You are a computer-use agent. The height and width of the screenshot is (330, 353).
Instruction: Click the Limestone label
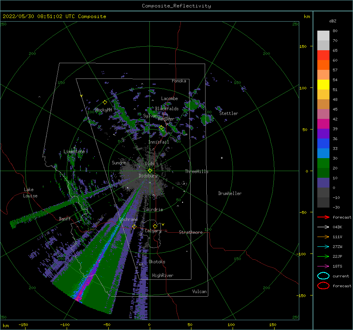click(74, 151)
